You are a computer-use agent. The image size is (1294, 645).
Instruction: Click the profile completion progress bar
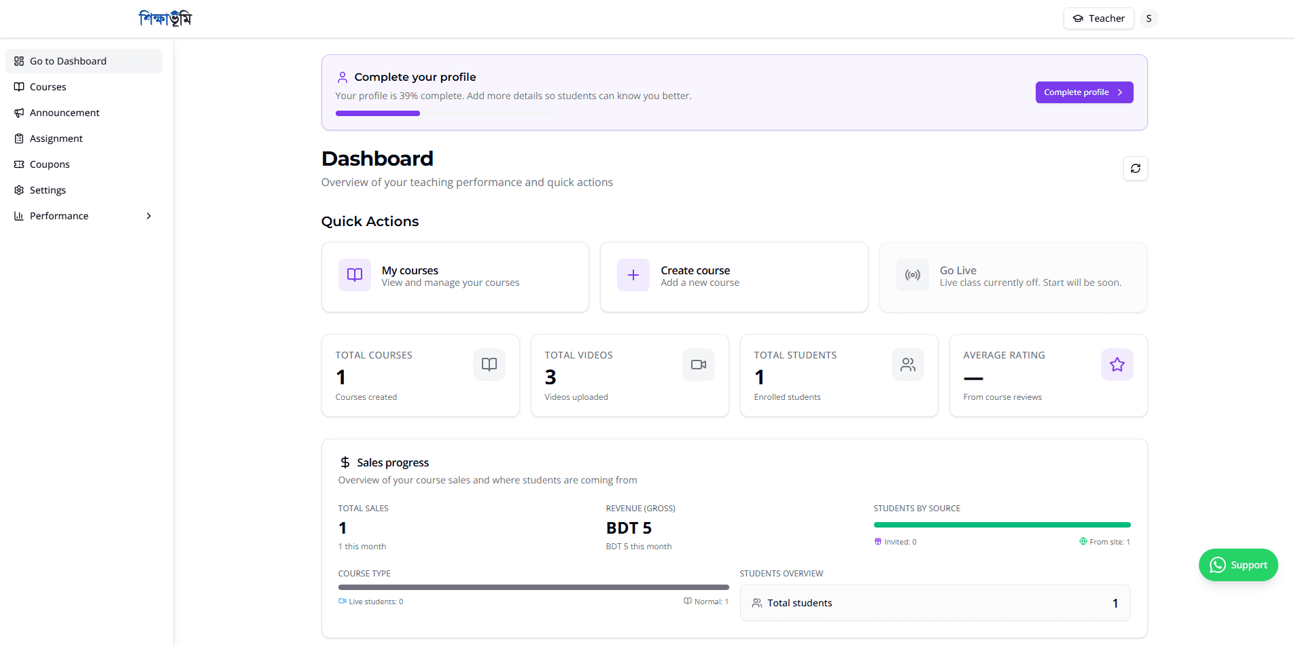point(444,113)
